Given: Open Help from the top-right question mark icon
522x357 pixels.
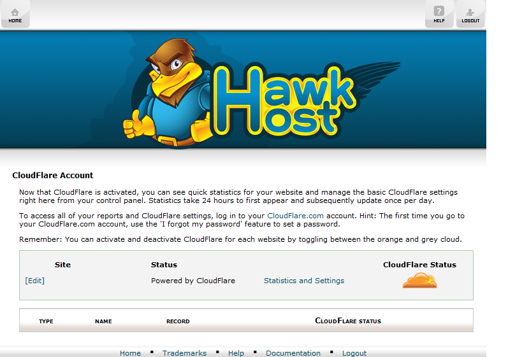Looking at the screenshot, I should tap(439, 13).
